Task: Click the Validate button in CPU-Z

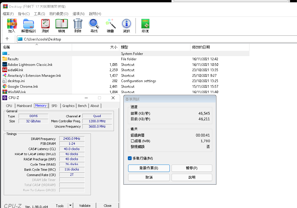Action: pos(85,206)
